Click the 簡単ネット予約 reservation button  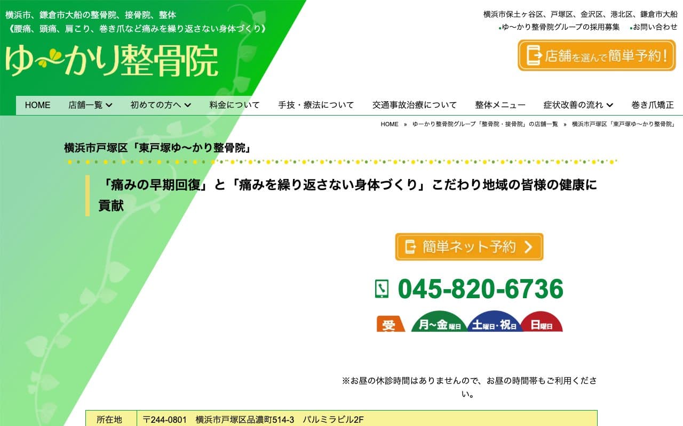click(x=468, y=246)
